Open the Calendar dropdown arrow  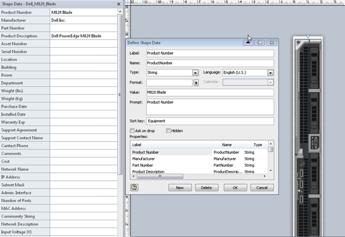click(x=270, y=82)
